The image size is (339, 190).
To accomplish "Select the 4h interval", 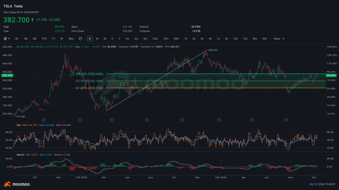I will click(x=210, y=39).
